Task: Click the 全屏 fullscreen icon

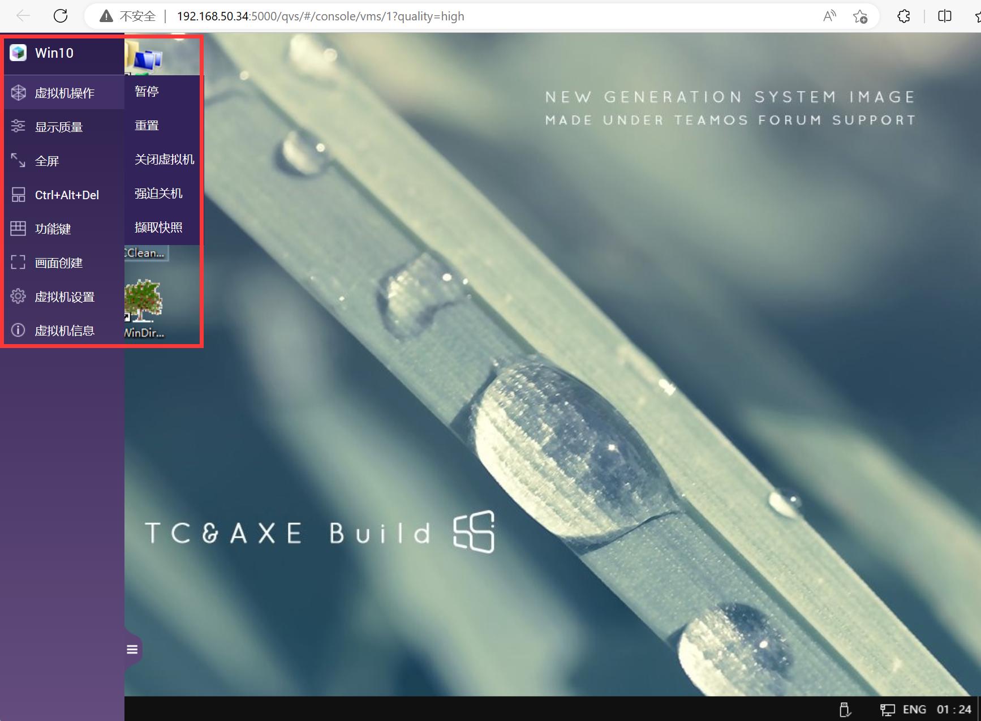Action: point(19,161)
